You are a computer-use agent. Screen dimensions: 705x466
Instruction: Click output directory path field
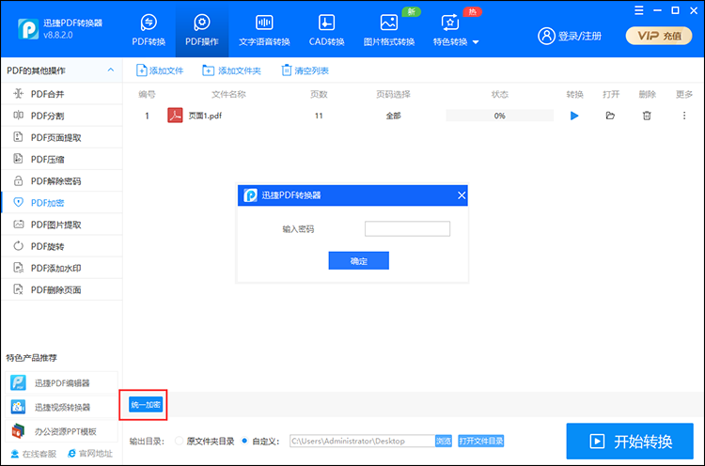[362, 442]
